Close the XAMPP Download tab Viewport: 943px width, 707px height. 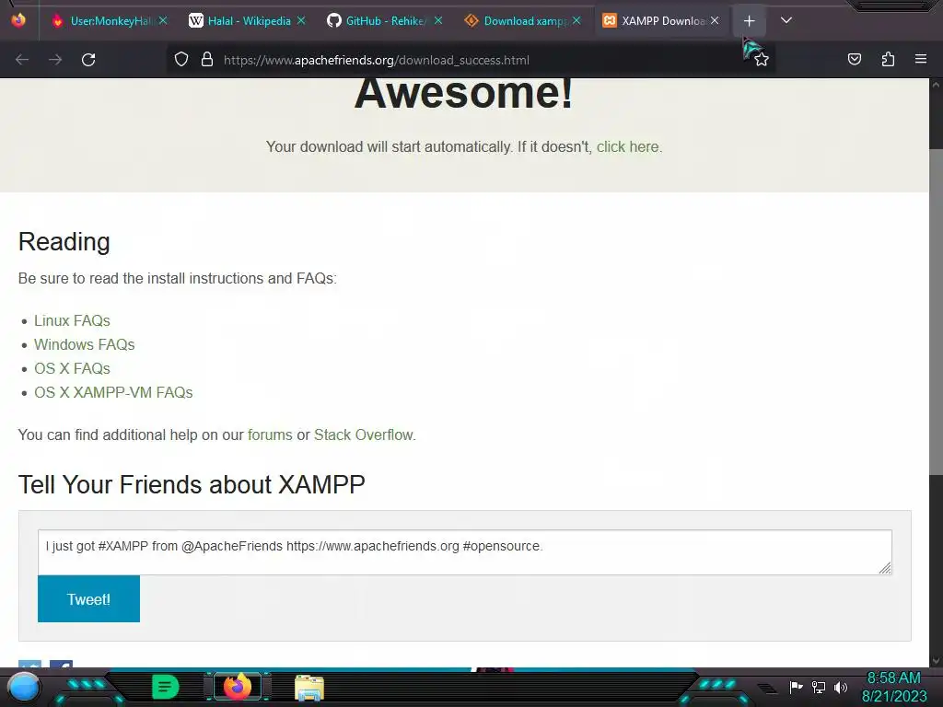coord(715,20)
